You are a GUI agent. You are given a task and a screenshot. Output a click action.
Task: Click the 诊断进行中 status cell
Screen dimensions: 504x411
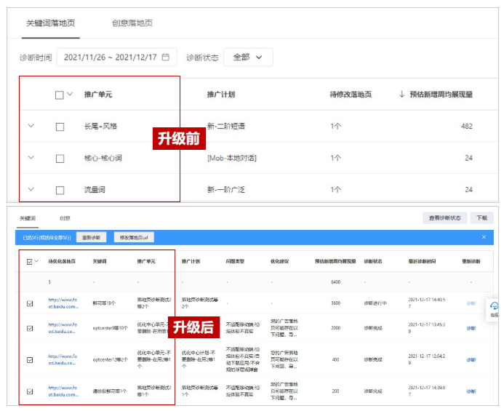click(x=375, y=303)
